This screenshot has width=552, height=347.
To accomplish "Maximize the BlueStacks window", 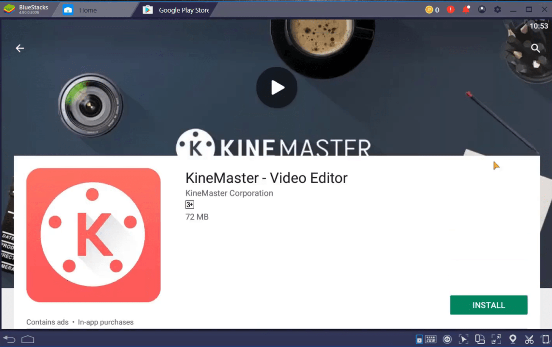I will tap(529, 10).
